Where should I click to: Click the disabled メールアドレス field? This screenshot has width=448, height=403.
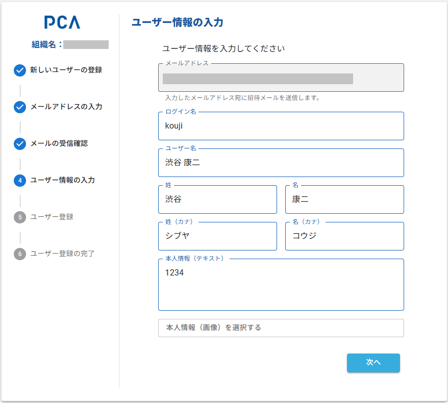click(x=281, y=78)
